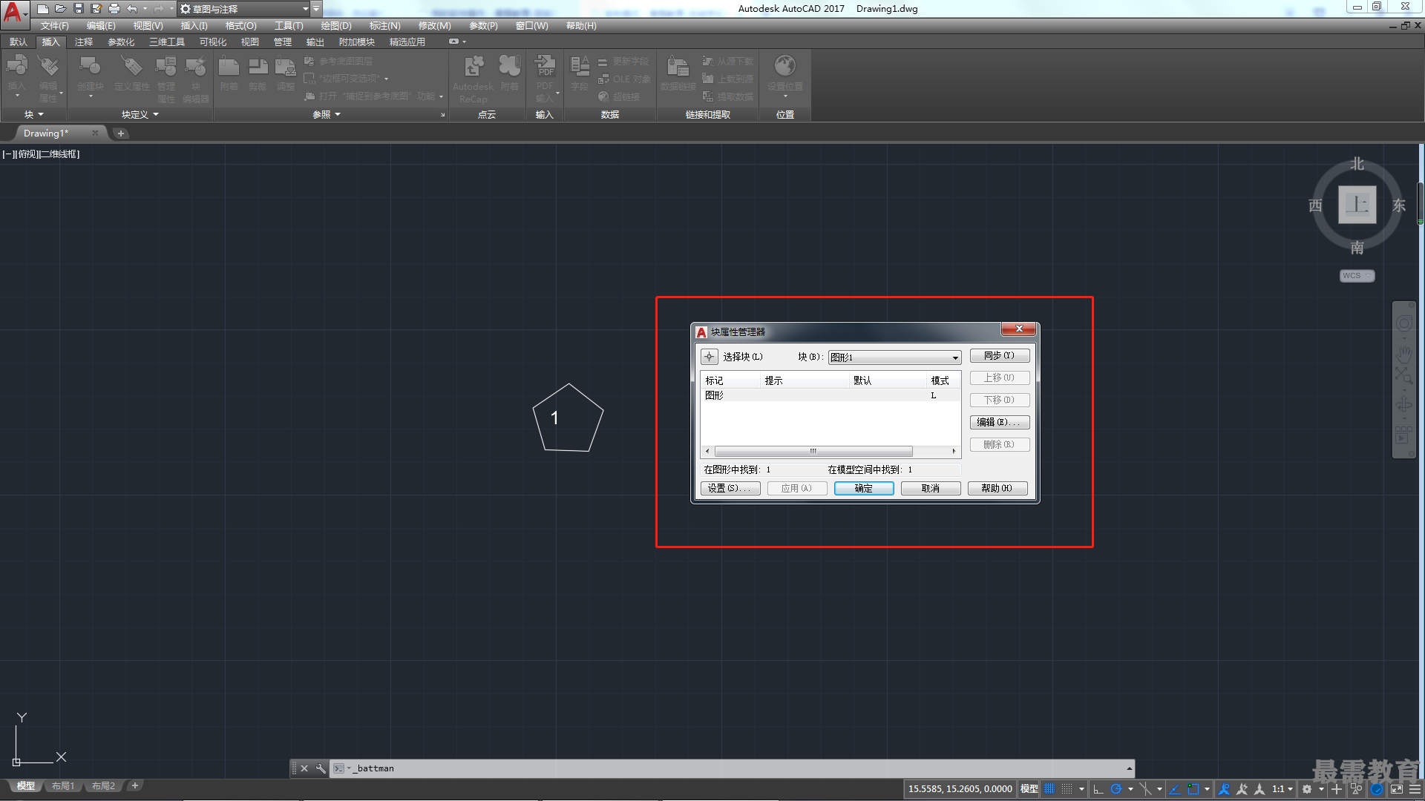Screen dimensions: 1425x801
Task: Toggle ortho mode in status bar
Action: [x=1098, y=789]
